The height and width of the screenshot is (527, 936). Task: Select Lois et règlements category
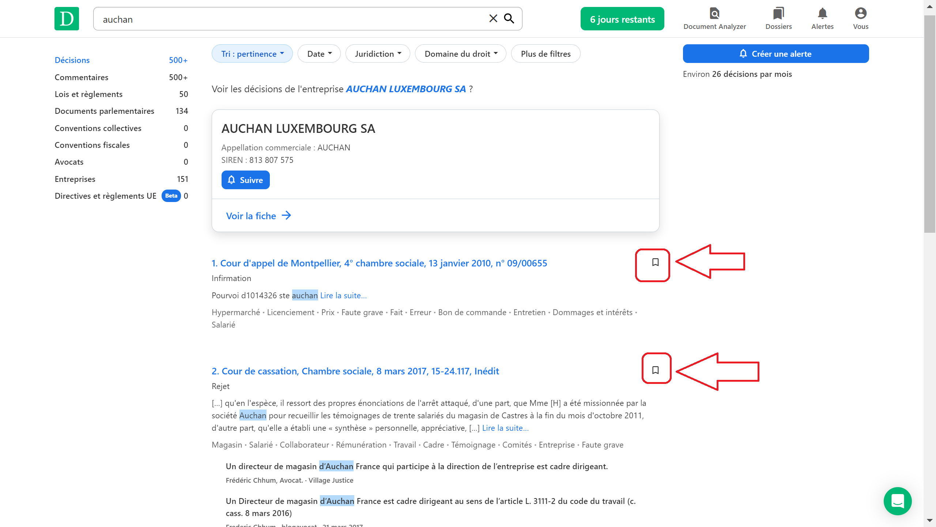click(x=121, y=94)
